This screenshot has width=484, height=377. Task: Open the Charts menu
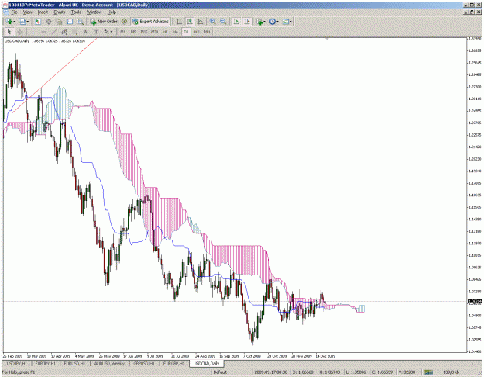point(60,12)
